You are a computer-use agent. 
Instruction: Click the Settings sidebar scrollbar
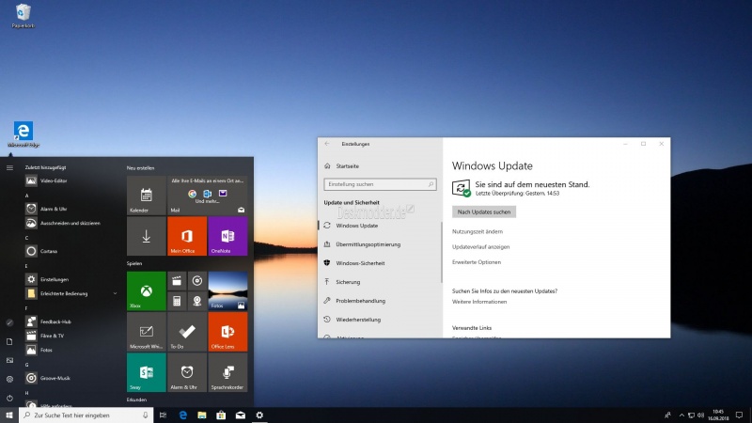pos(441,252)
